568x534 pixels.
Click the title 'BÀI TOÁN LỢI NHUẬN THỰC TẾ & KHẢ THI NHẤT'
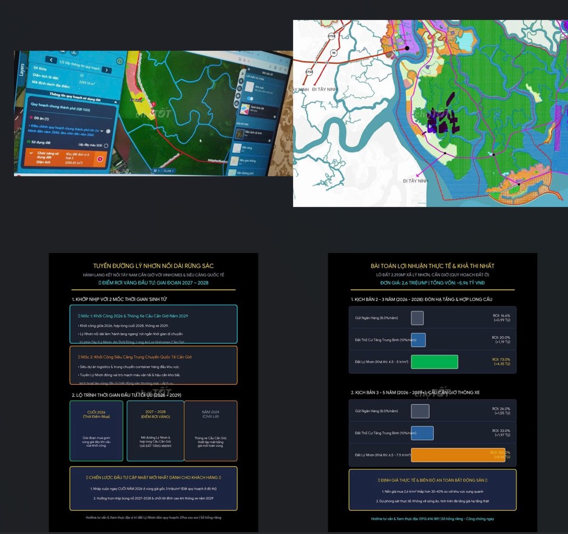click(x=433, y=266)
